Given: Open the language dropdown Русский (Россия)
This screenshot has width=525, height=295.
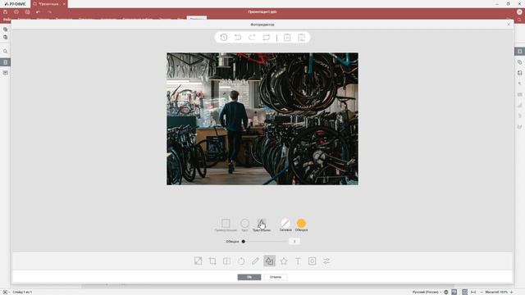Looking at the screenshot, I should 427,292.
